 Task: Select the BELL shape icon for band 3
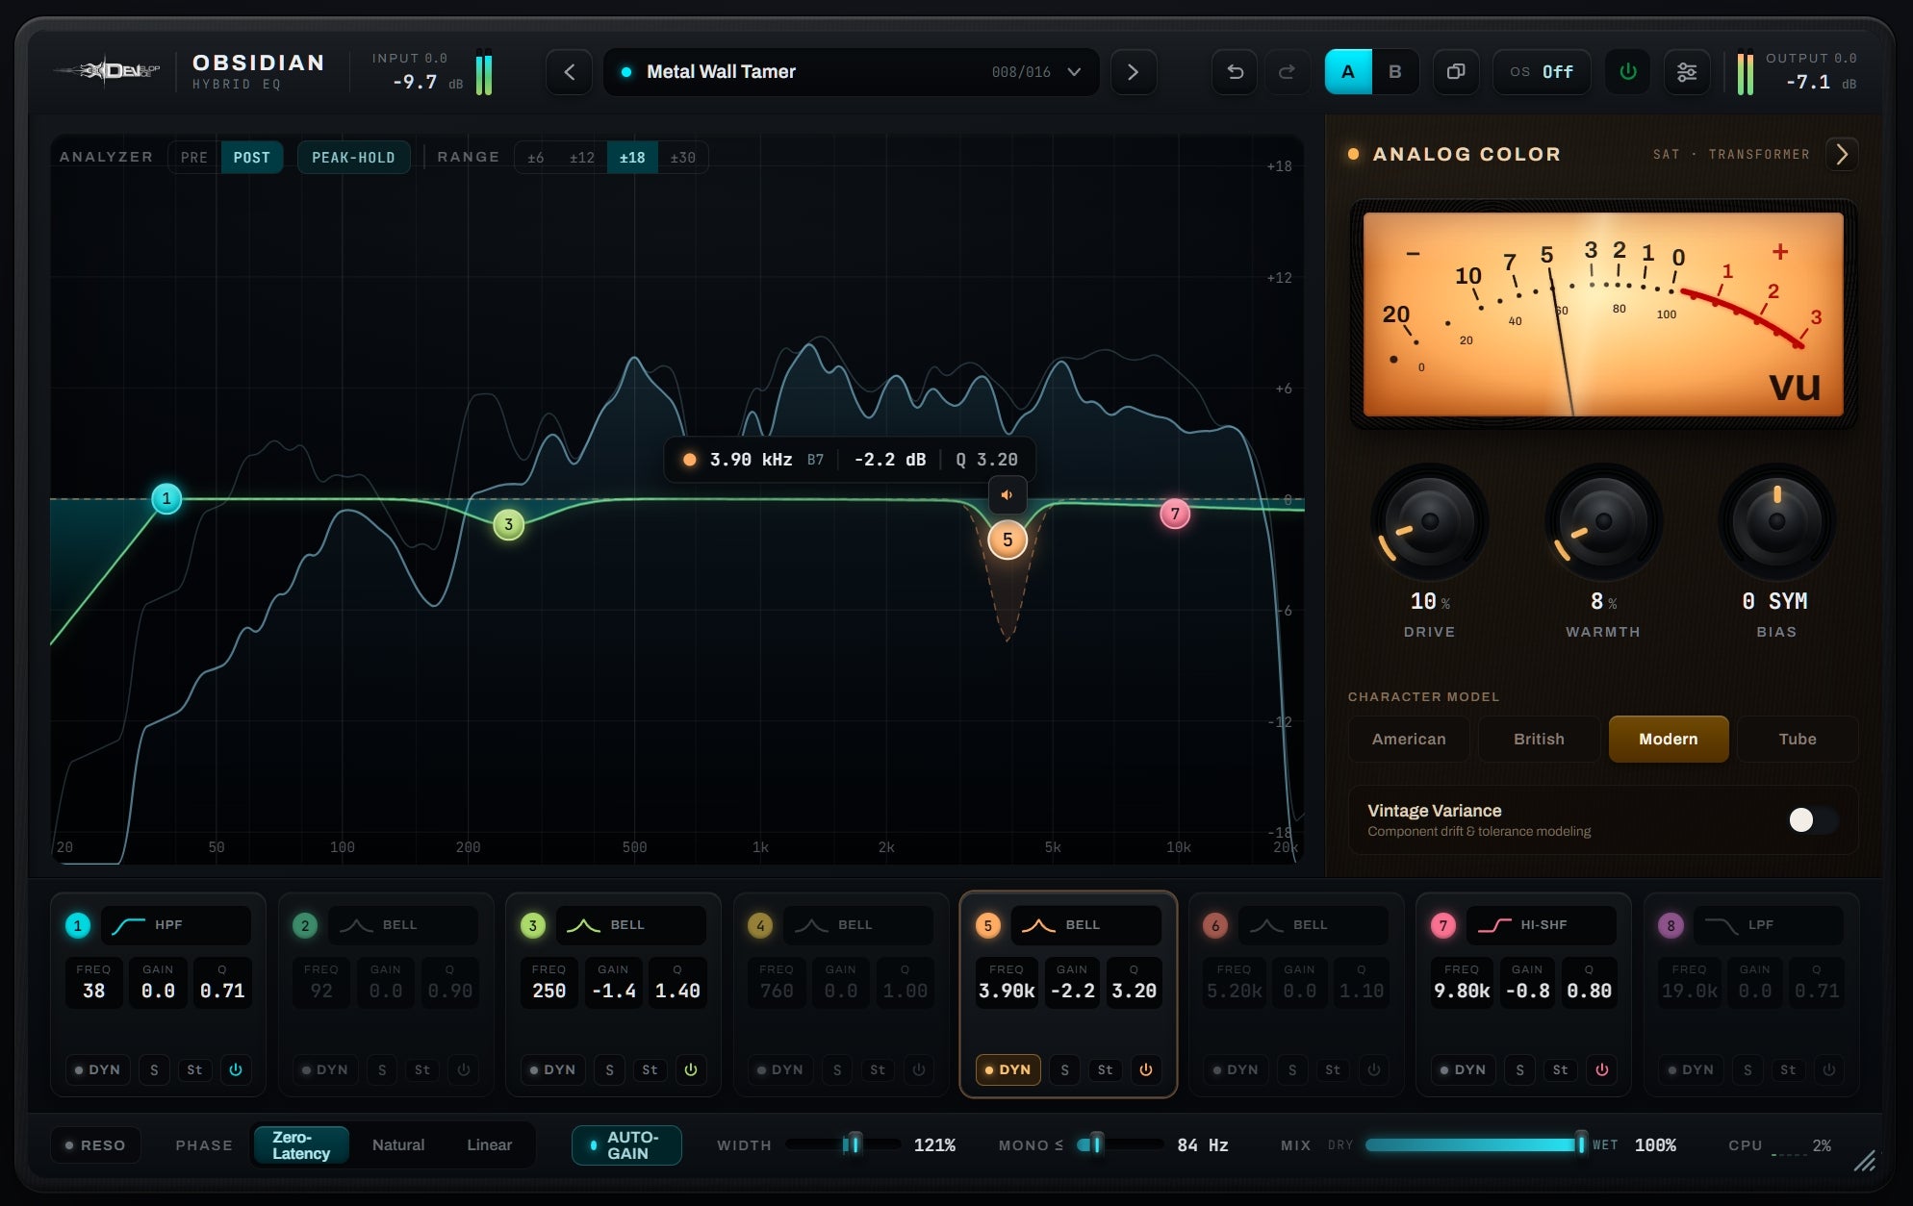[583, 925]
